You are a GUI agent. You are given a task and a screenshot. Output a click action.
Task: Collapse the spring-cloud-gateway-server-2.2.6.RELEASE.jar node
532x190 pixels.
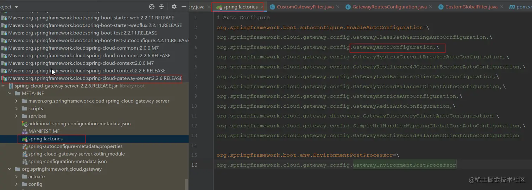pos(4,86)
